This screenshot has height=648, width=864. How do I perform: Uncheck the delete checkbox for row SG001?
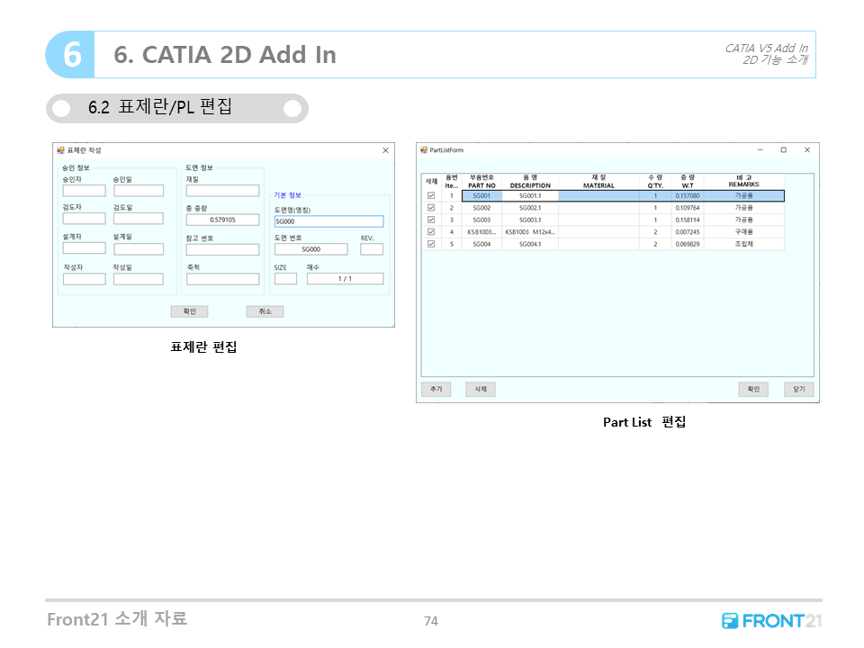tap(431, 195)
